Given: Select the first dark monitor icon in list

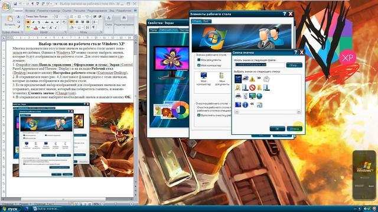Looking at the screenshot, I should coord(238,79).
